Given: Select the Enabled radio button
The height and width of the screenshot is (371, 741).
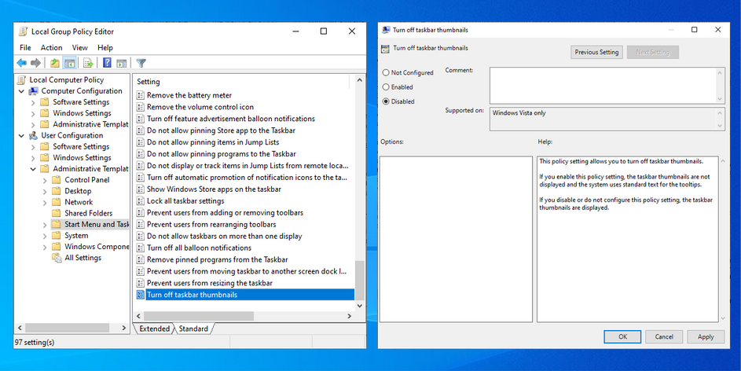Looking at the screenshot, I should [386, 87].
